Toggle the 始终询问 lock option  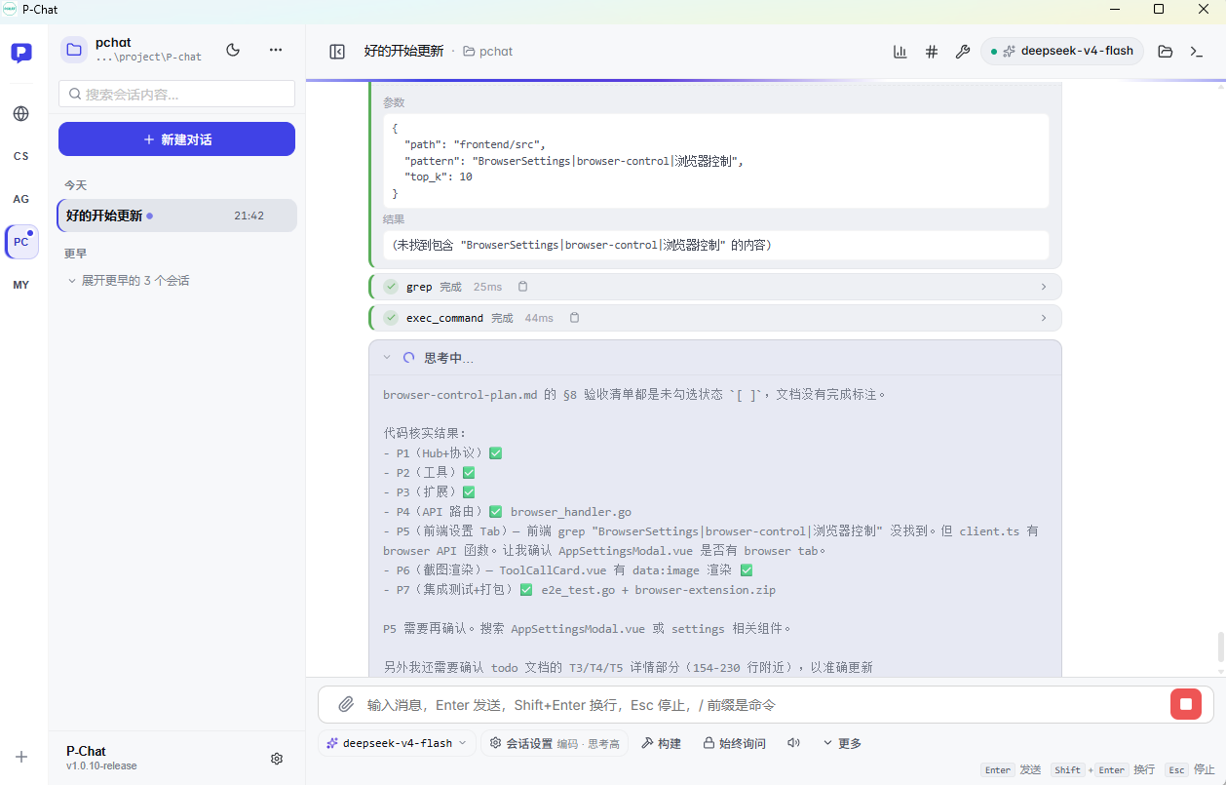(x=735, y=743)
